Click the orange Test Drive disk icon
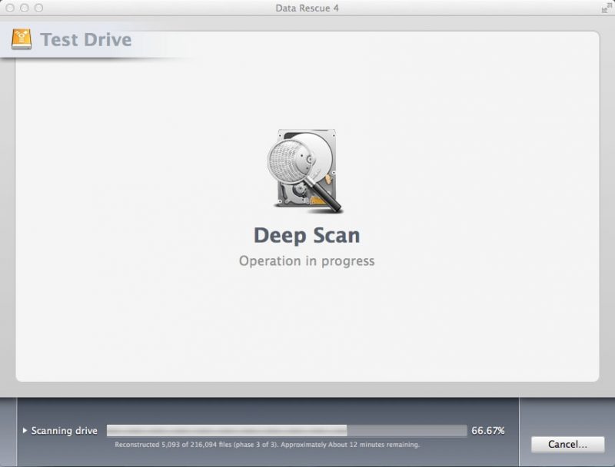The image size is (615, 467). (x=22, y=39)
